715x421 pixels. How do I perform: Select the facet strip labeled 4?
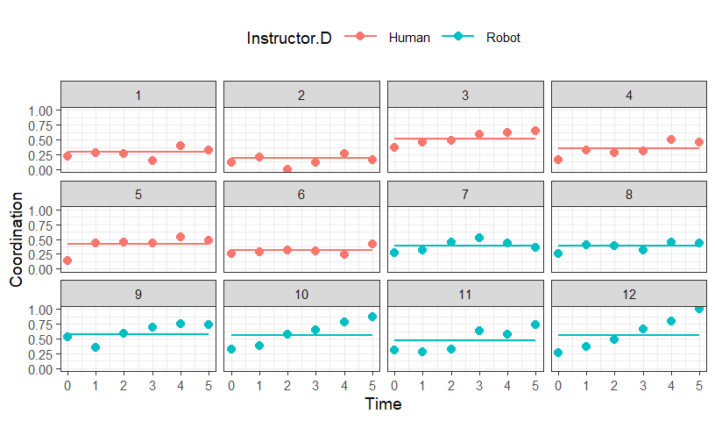pyautogui.click(x=629, y=95)
